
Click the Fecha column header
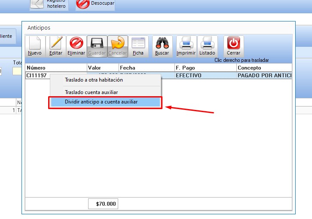point(146,68)
